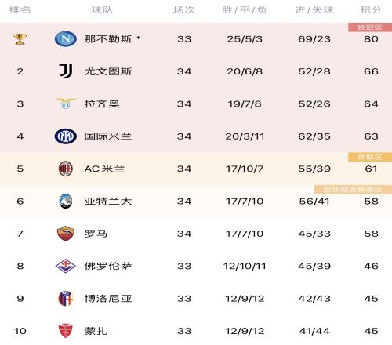Open team name 那不勒斯
Screen dimensions: 392x345
pos(108,39)
